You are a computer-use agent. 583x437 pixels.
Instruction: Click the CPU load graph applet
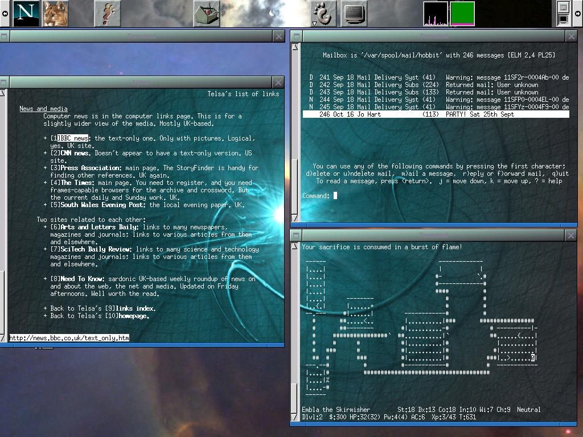coord(436,14)
